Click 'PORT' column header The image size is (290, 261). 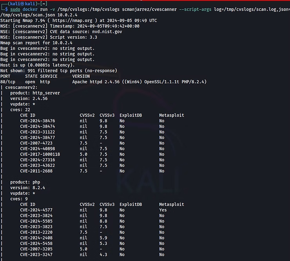coord(5,76)
